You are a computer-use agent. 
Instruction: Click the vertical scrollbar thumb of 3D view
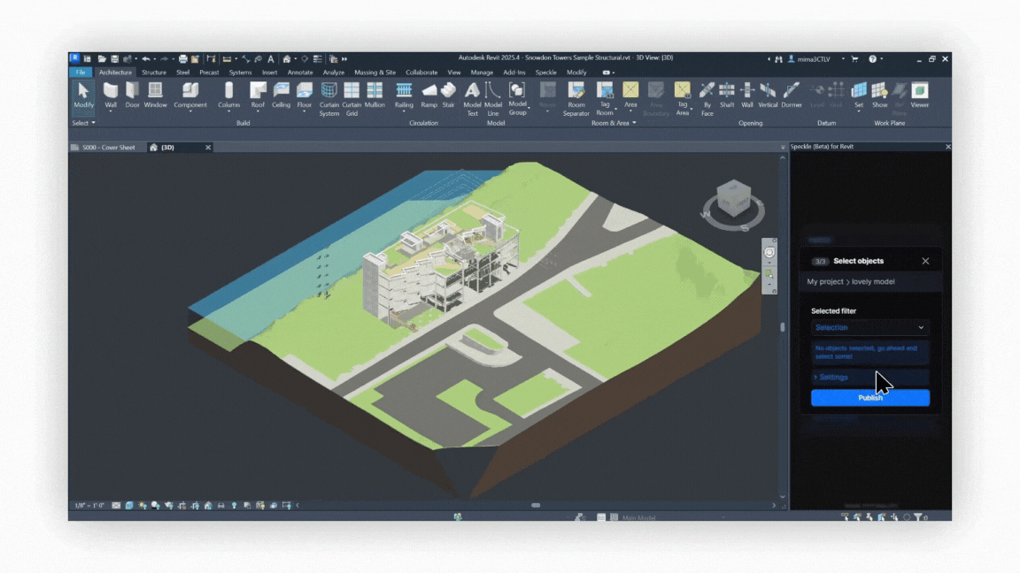click(782, 327)
